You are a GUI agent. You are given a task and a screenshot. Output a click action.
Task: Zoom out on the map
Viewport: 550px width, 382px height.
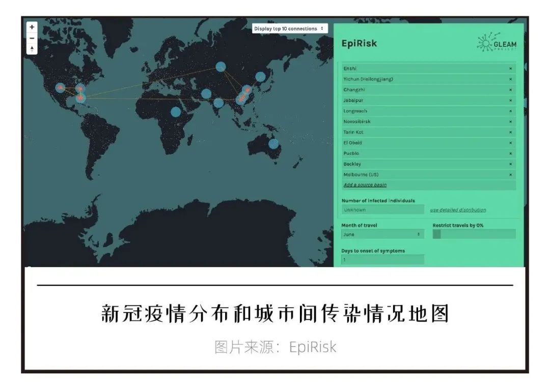pyautogui.click(x=32, y=38)
